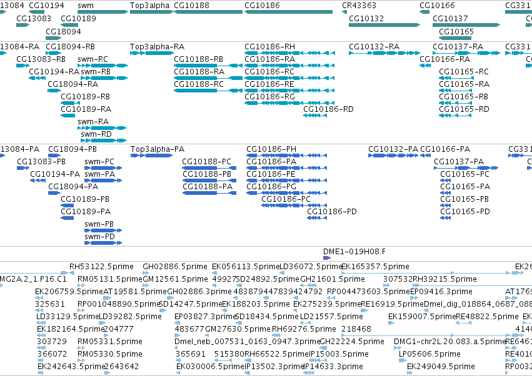
Task: Click the CR43363 gene label
Action: tap(359, 6)
